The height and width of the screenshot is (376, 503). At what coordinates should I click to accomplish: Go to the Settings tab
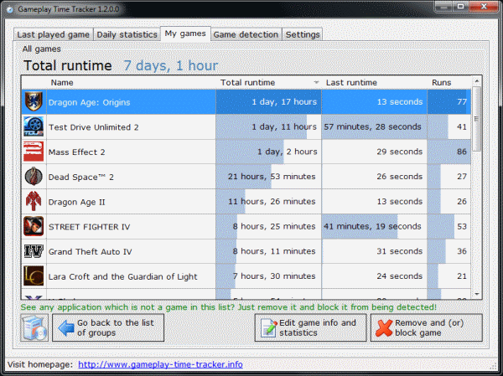click(x=303, y=34)
